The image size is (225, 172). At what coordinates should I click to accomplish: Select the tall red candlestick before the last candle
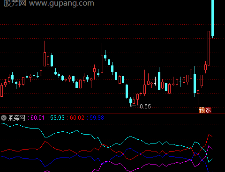pos(209,48)
